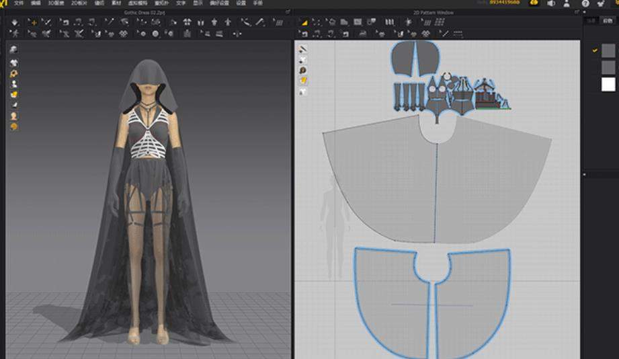619x359 pixels.
Task: Select the white fabric swatch
Action: click(608, 84)
